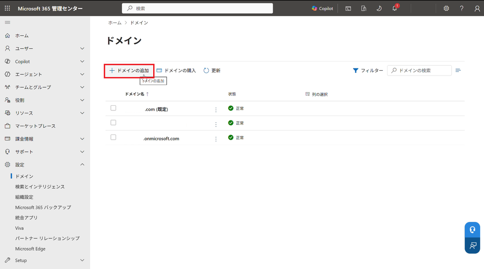Open the support headset floating button
The image size is (484, 269).
click(472, 230)
